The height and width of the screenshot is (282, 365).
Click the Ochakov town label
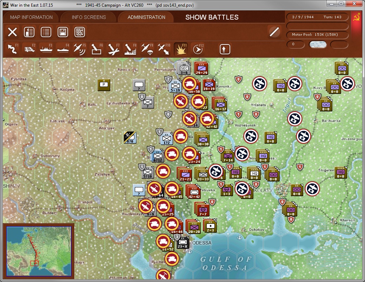pos(257,229)
